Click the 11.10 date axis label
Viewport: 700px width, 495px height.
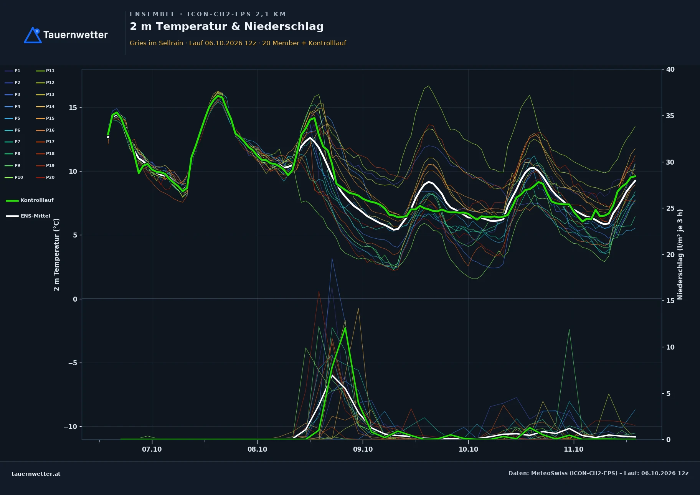[573, 449]
